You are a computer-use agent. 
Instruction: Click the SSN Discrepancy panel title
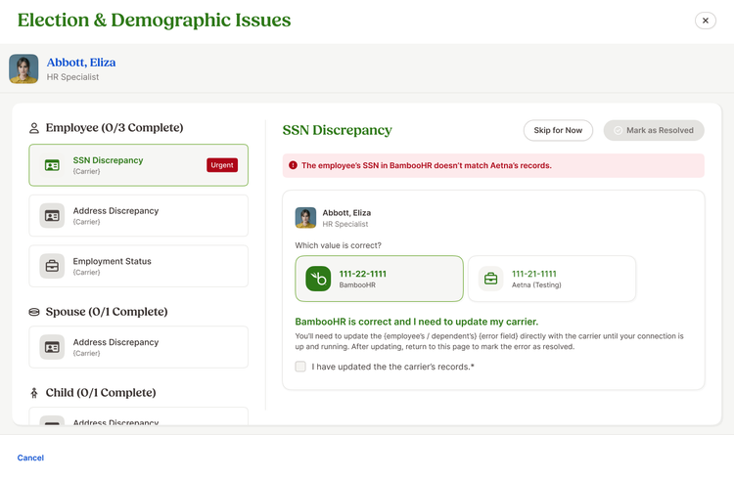click(337, 130)
